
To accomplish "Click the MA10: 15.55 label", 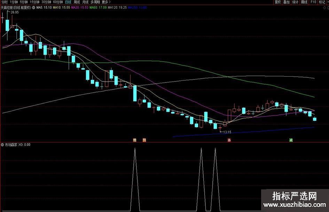I will [61, 8].
